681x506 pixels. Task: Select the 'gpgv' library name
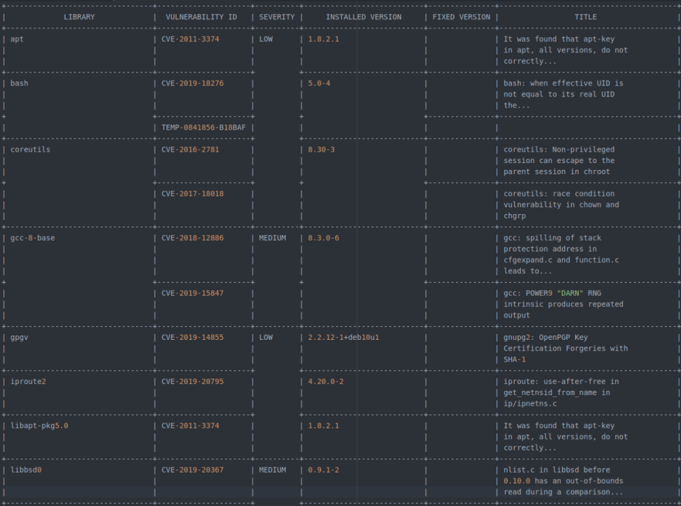click(19, 337)
